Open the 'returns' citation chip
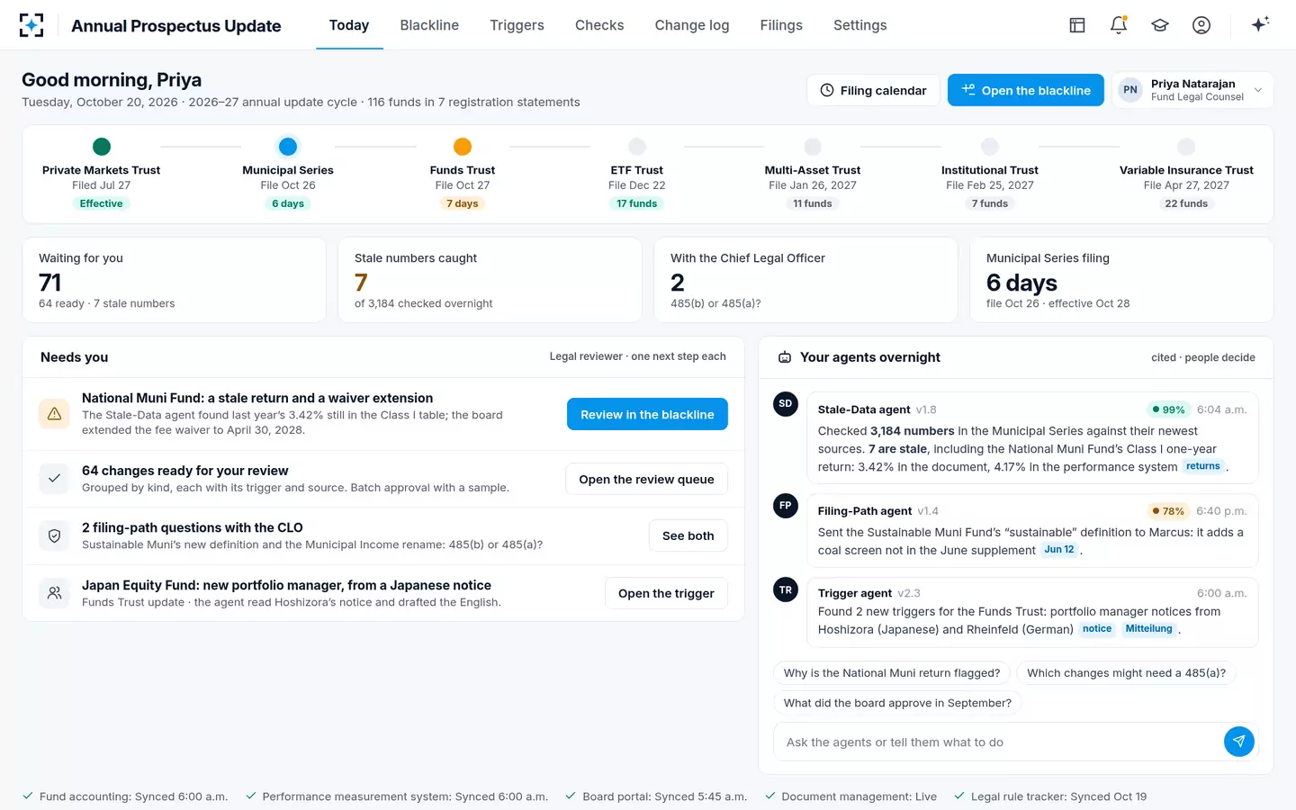1296x810 pixels. pos(1203,466)
